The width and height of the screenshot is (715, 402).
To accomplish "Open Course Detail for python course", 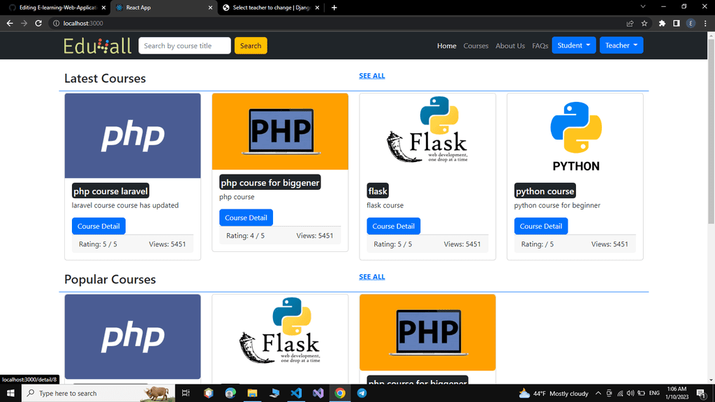I will (x=541, y=226).
